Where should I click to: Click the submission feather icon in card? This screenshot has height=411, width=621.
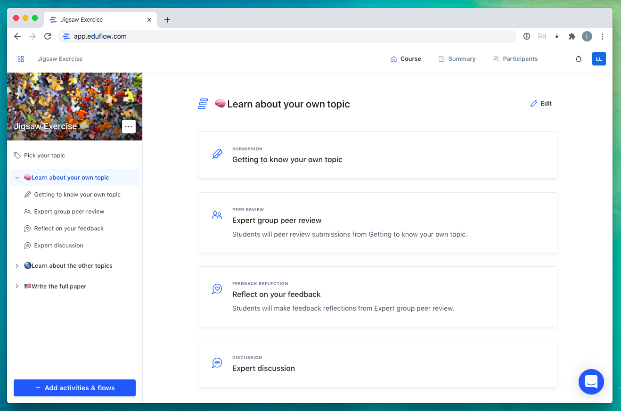(217, 155)
